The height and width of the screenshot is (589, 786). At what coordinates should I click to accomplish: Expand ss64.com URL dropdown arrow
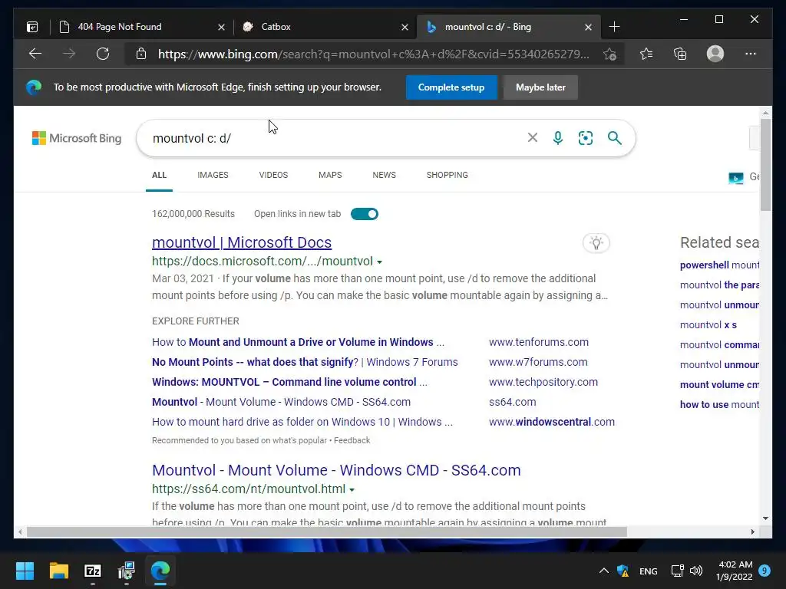(352, 489)
